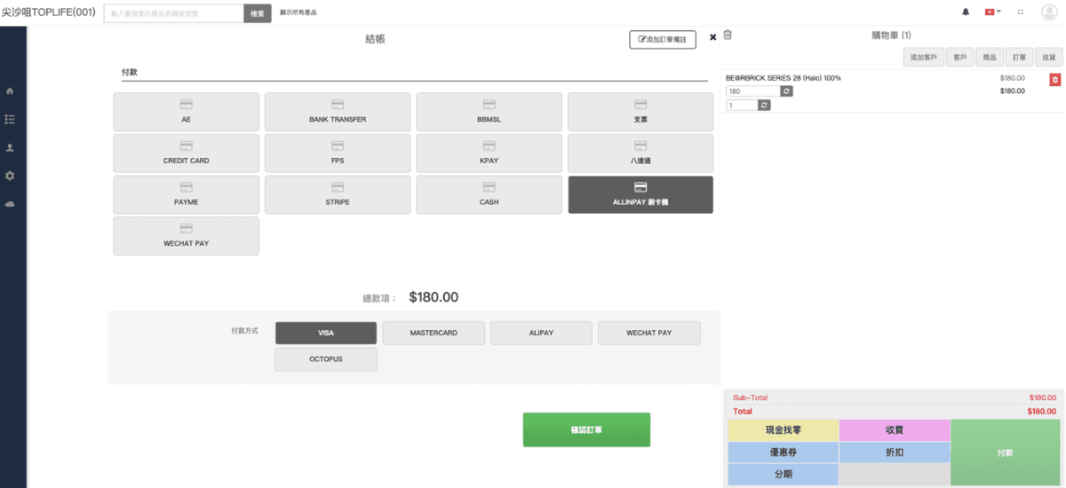The height and width of the screenshot is (488, 1066).
Task: Choose the CASH payment option
Action: point(489,194)
